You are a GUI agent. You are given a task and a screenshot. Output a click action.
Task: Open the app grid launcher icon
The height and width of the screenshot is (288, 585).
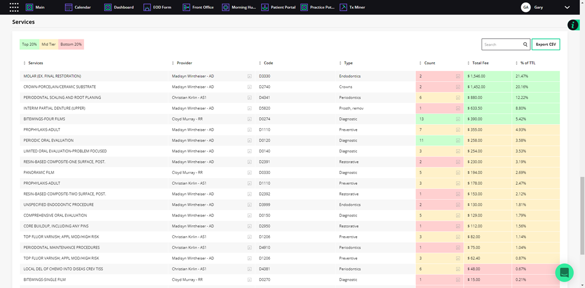click(14, 8)
